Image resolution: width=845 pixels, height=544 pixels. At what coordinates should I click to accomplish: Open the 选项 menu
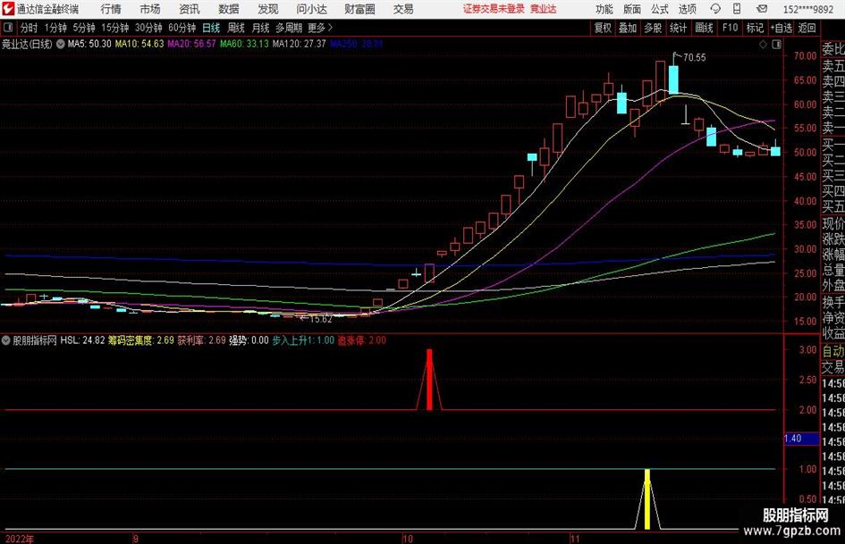tap(687, 9)
